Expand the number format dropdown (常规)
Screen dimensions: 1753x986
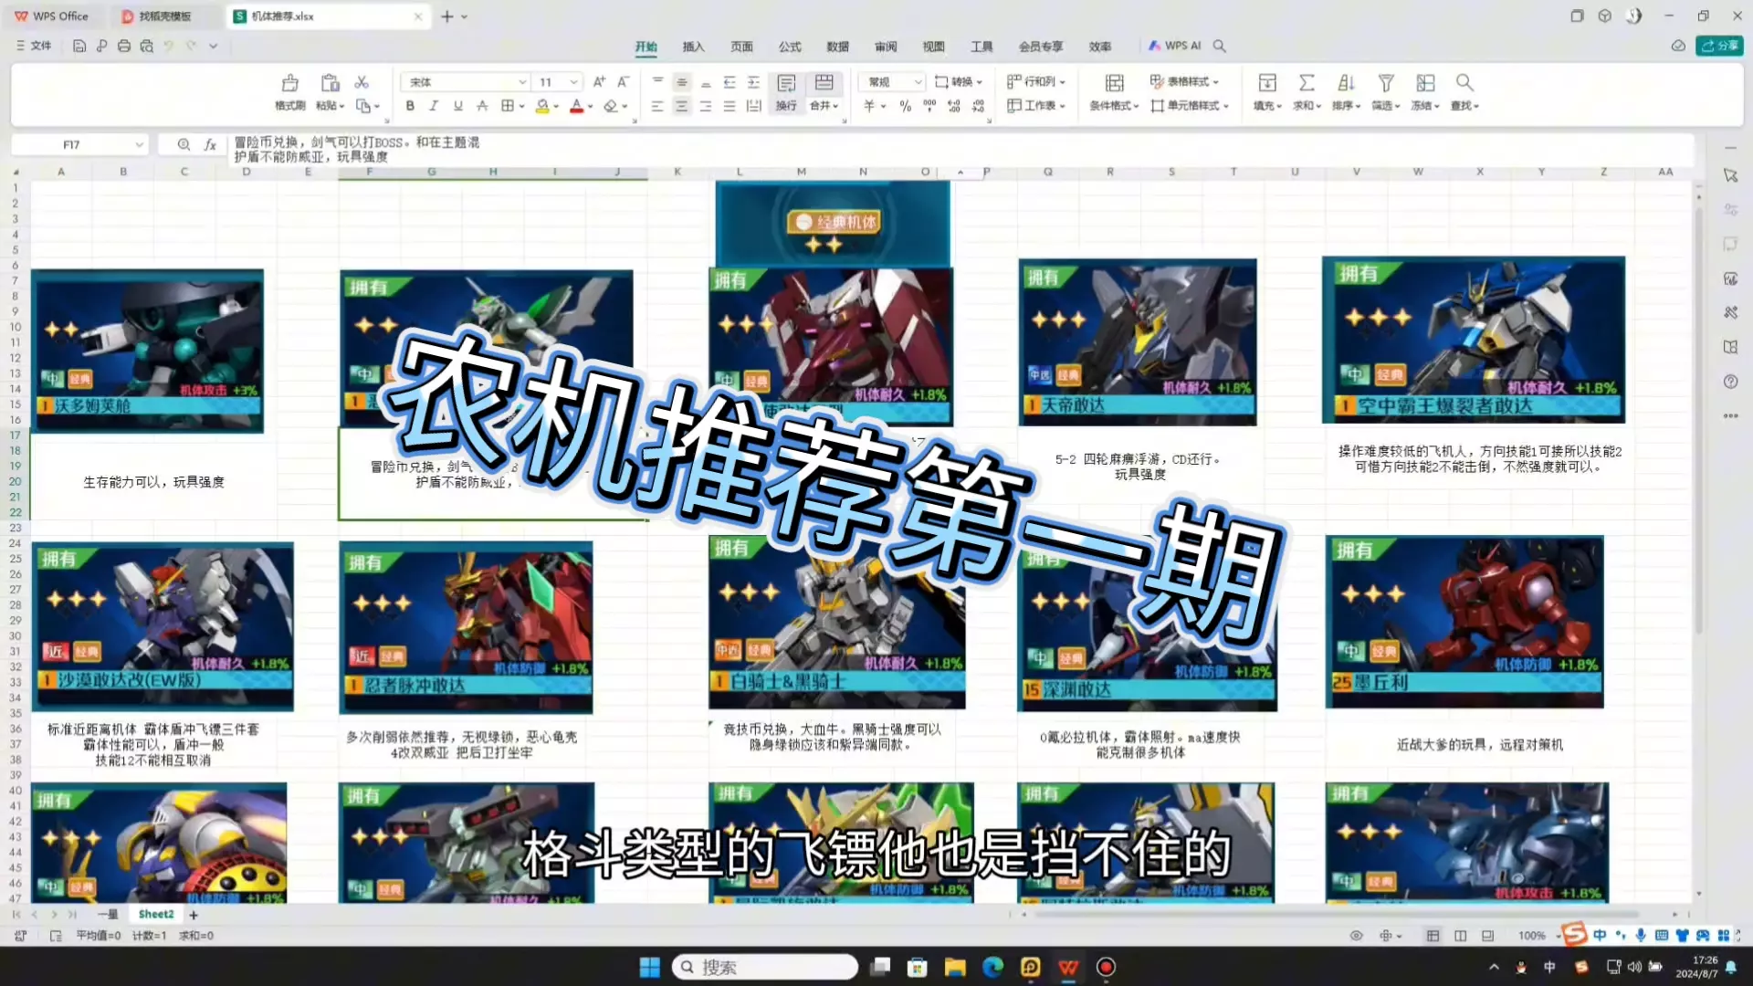click(x=917, y=82)
